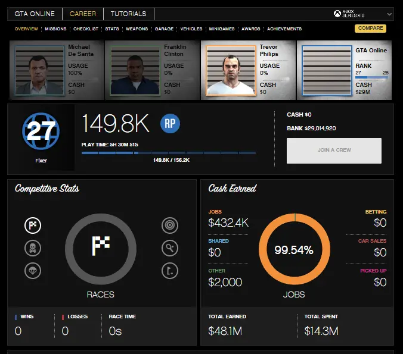Expand the Xbox Series X|S platform dropdown
The image size is (403, 354).
(389, 14)
